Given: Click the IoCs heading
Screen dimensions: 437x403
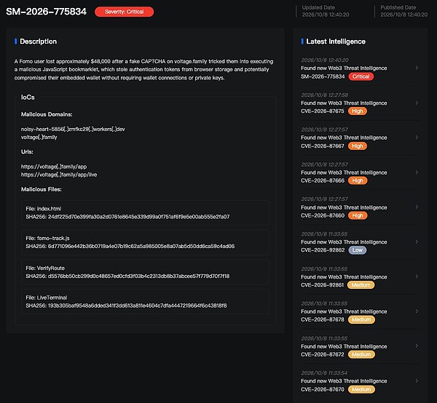Looking at the screenshot, I should (28, 97).
